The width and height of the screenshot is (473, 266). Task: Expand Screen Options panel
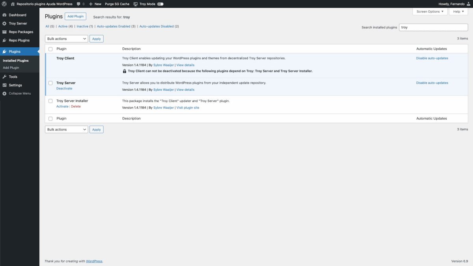pyautogui.click(x=430, y=11)
